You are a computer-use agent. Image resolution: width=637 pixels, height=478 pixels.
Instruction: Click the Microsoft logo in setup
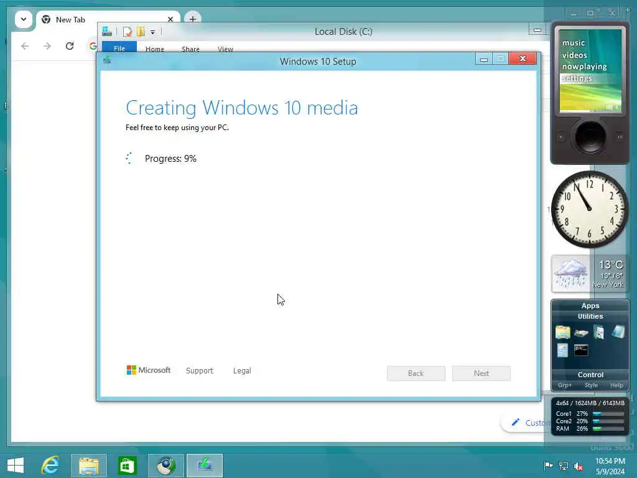point(149,370)
